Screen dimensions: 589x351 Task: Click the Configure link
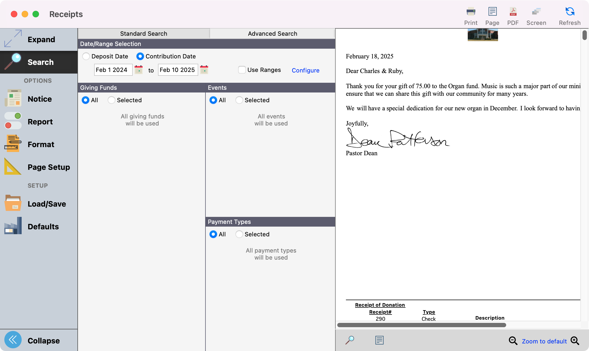coord(305,70)
